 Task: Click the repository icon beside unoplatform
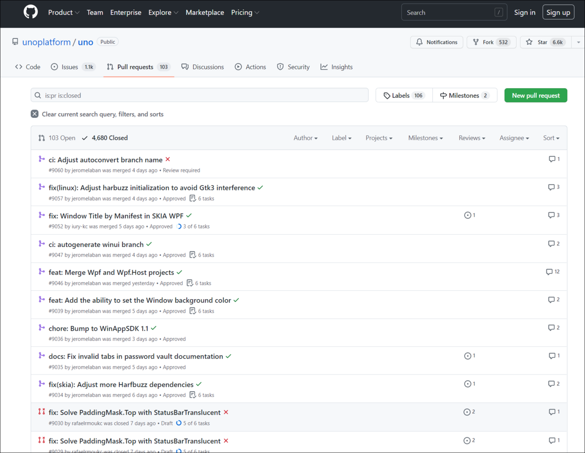click(16, 42)
